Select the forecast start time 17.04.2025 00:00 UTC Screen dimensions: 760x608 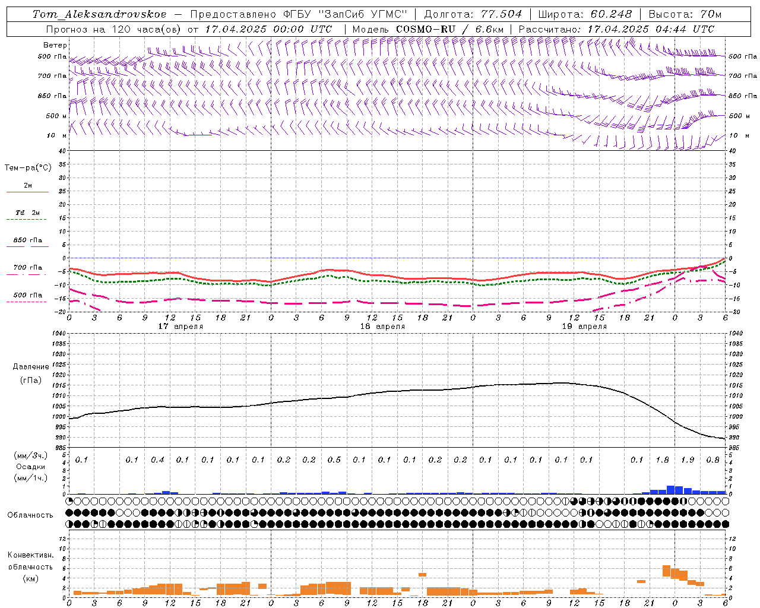pyautogui.click(x=268, y=29)
